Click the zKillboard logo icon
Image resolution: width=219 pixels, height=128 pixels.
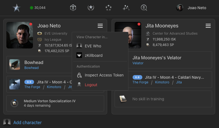tap(79, 55)
